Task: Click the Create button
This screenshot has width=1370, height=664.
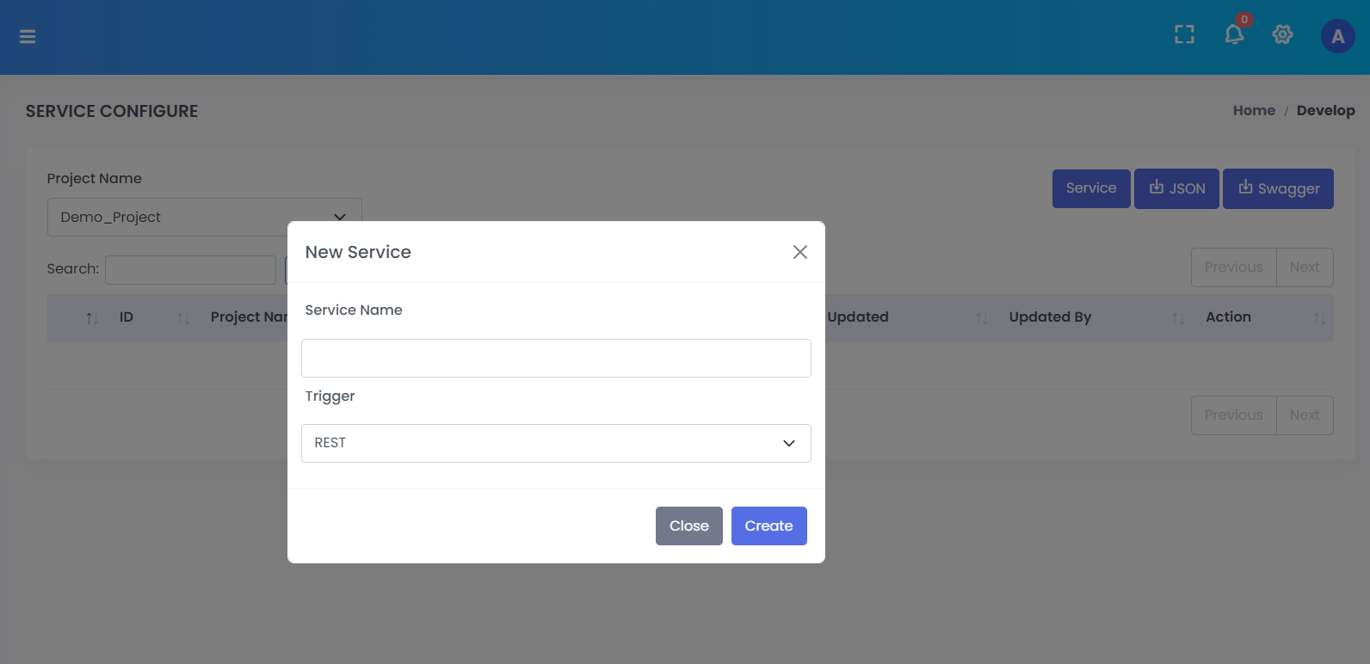Action: tap(768, 526)
